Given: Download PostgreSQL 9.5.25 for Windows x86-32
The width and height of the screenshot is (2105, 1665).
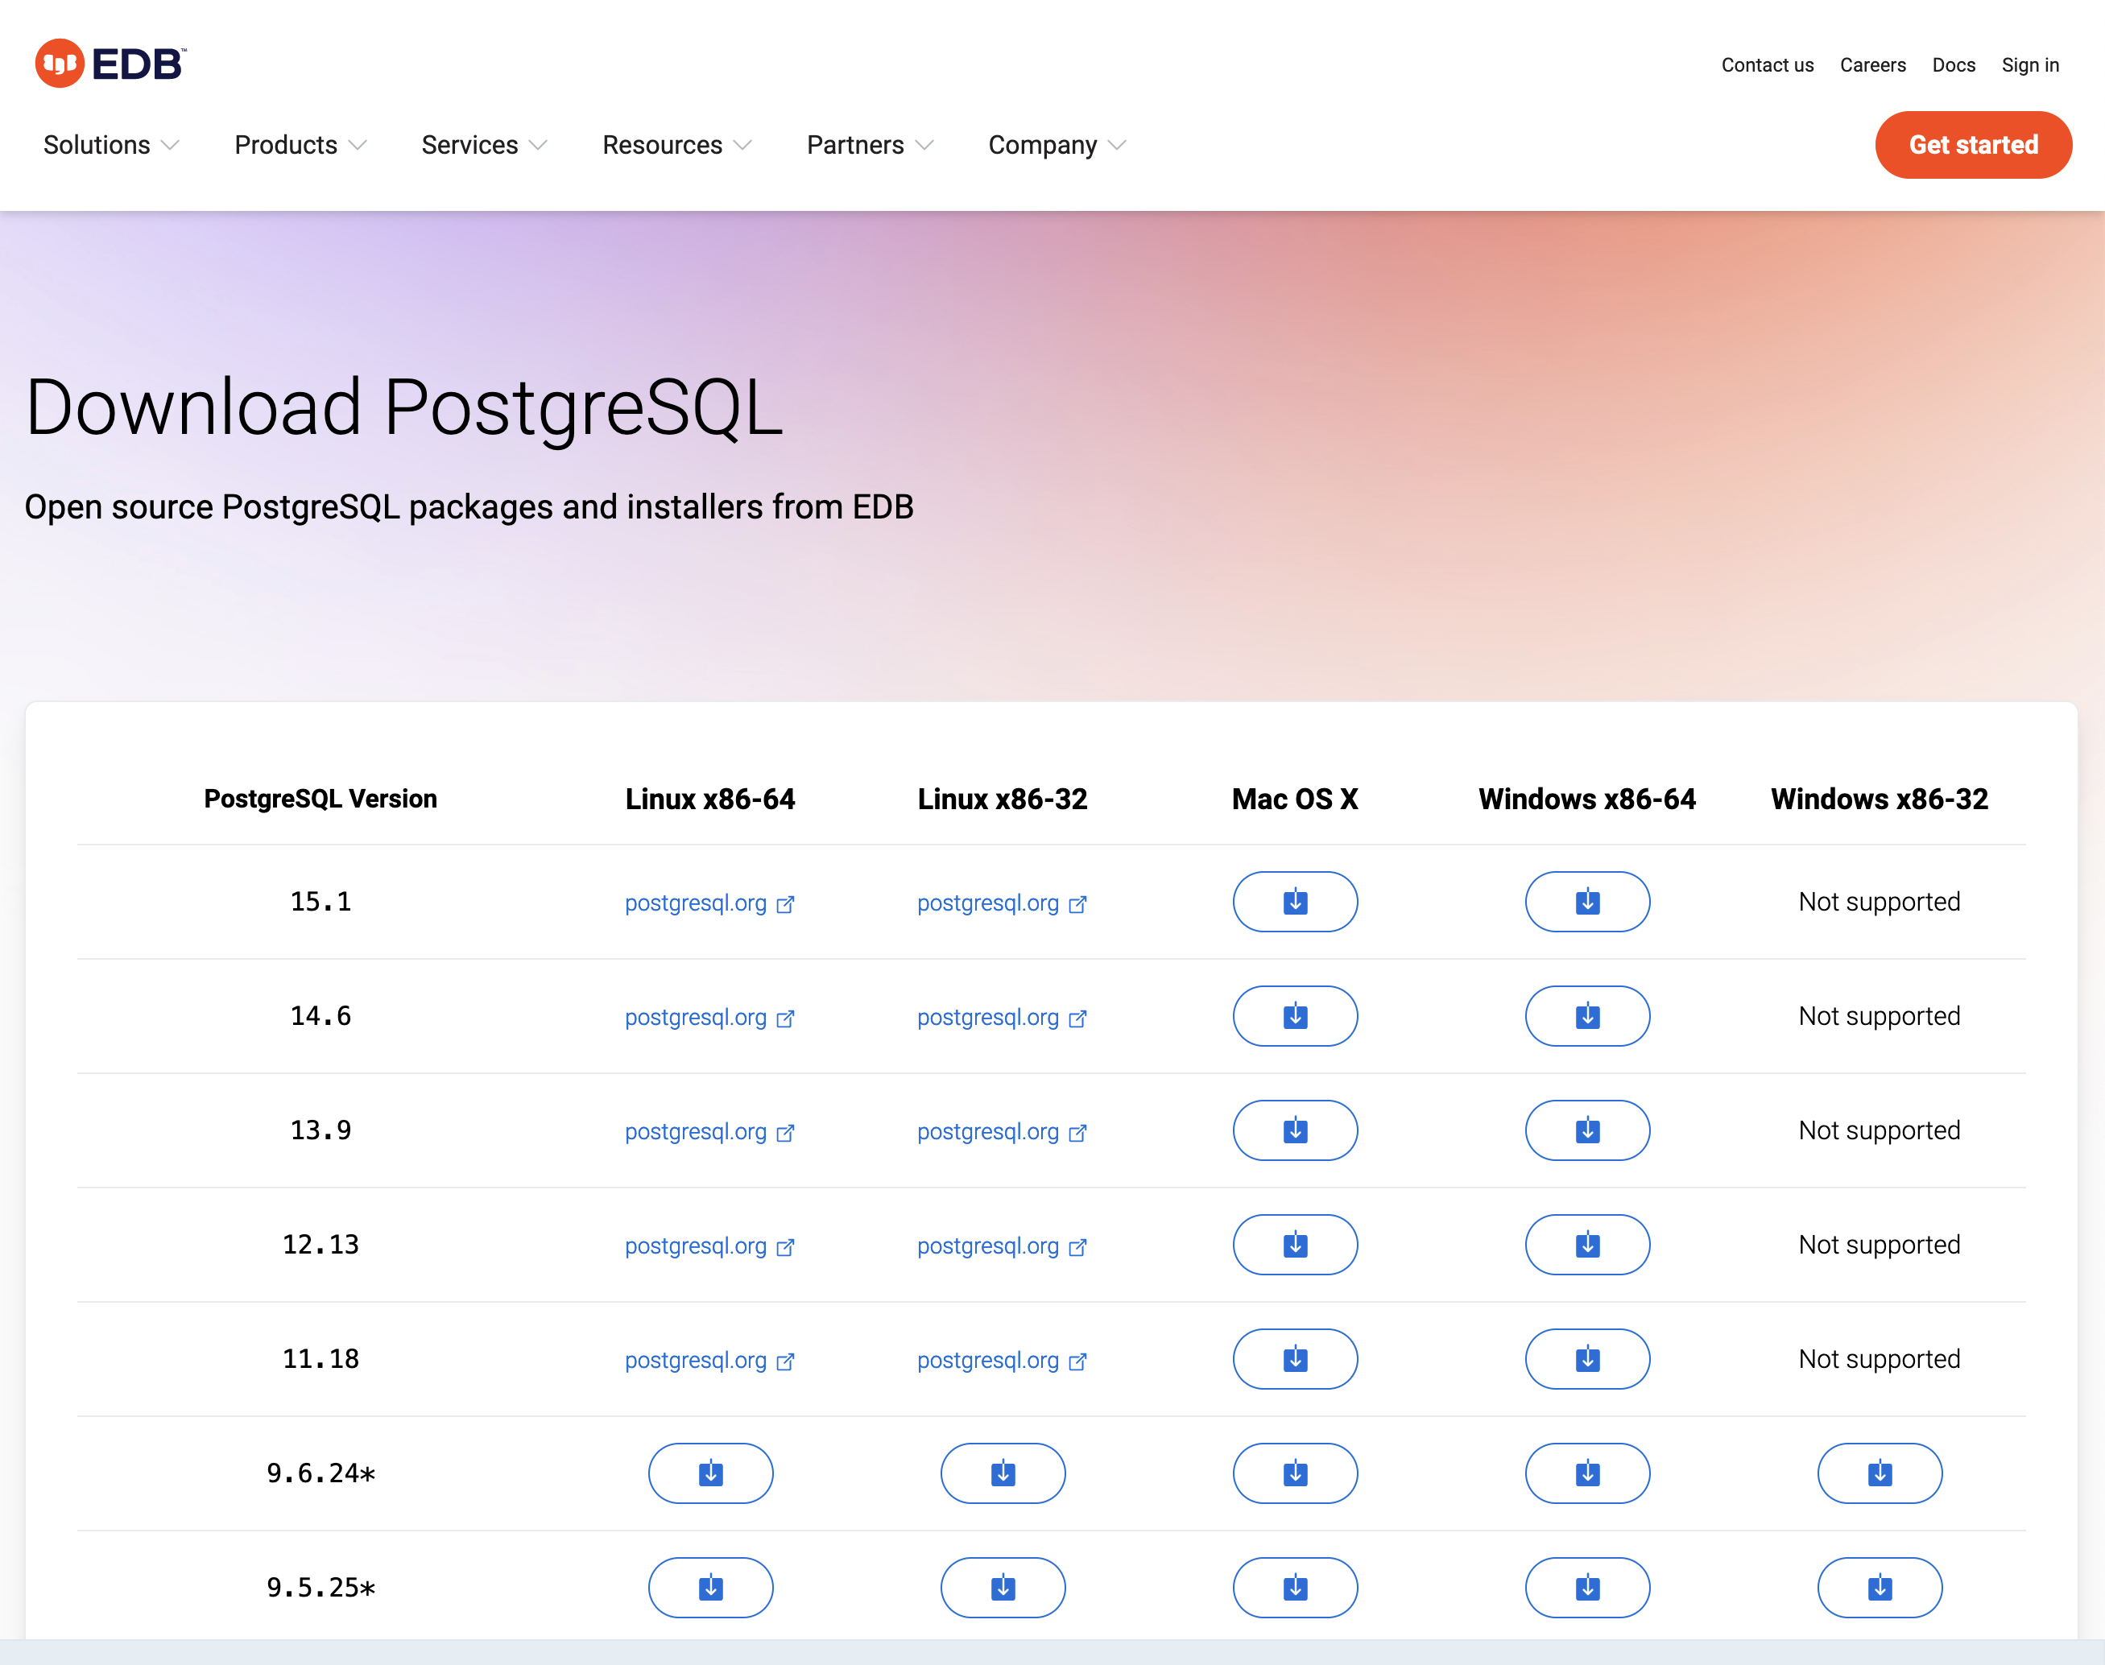Looking at the screenshot, I should (x=1879, y=1587).
